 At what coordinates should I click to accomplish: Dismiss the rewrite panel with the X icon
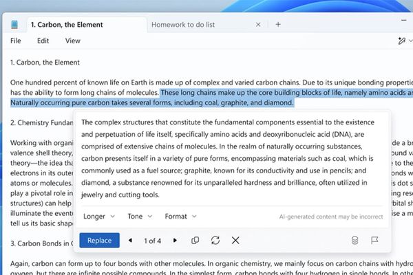point(235,240)
